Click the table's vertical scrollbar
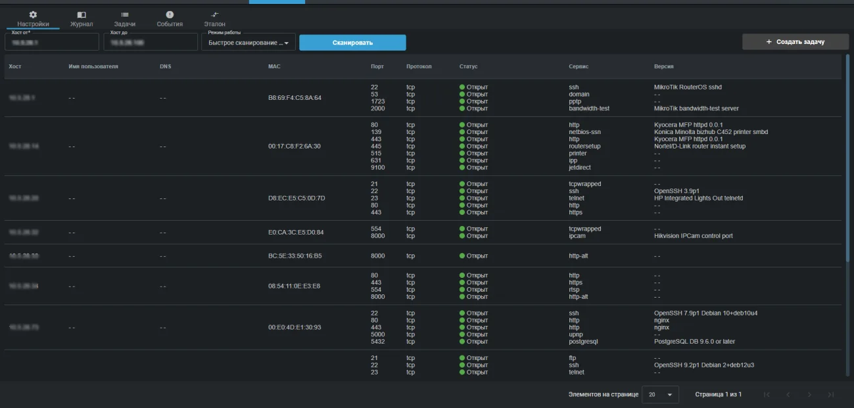854x408 pixels. (847, 158)
